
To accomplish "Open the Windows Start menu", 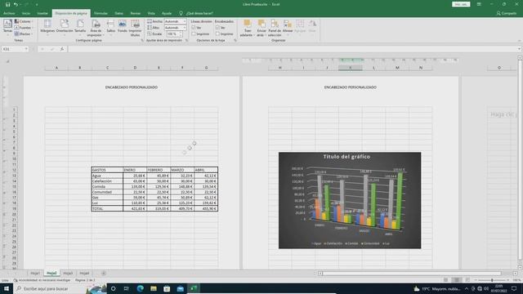I will click(7, 288).
